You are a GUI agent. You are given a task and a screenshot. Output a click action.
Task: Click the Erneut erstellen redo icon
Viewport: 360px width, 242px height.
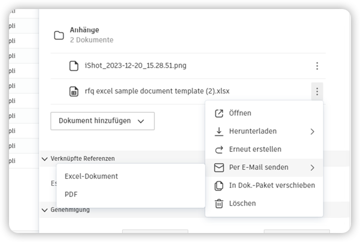point(219,149)
